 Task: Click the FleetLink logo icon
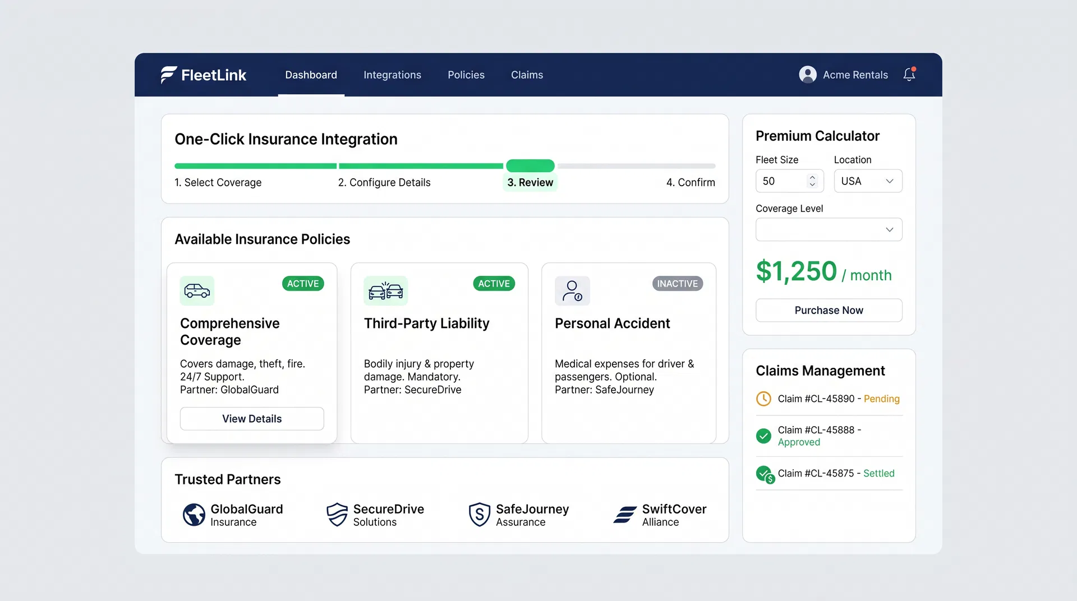pyautogui.click(x=167, y=74)
